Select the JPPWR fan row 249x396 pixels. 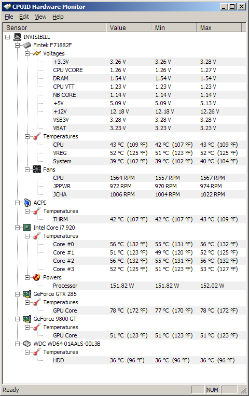[x=149, y=186]
